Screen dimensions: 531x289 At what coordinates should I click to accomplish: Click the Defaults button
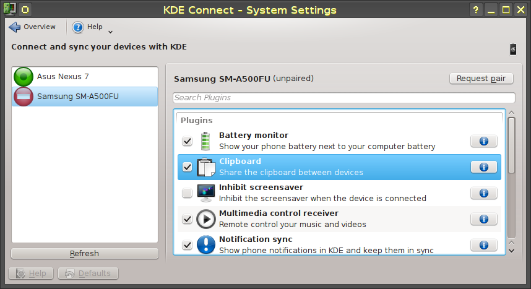tap(88, 274)
